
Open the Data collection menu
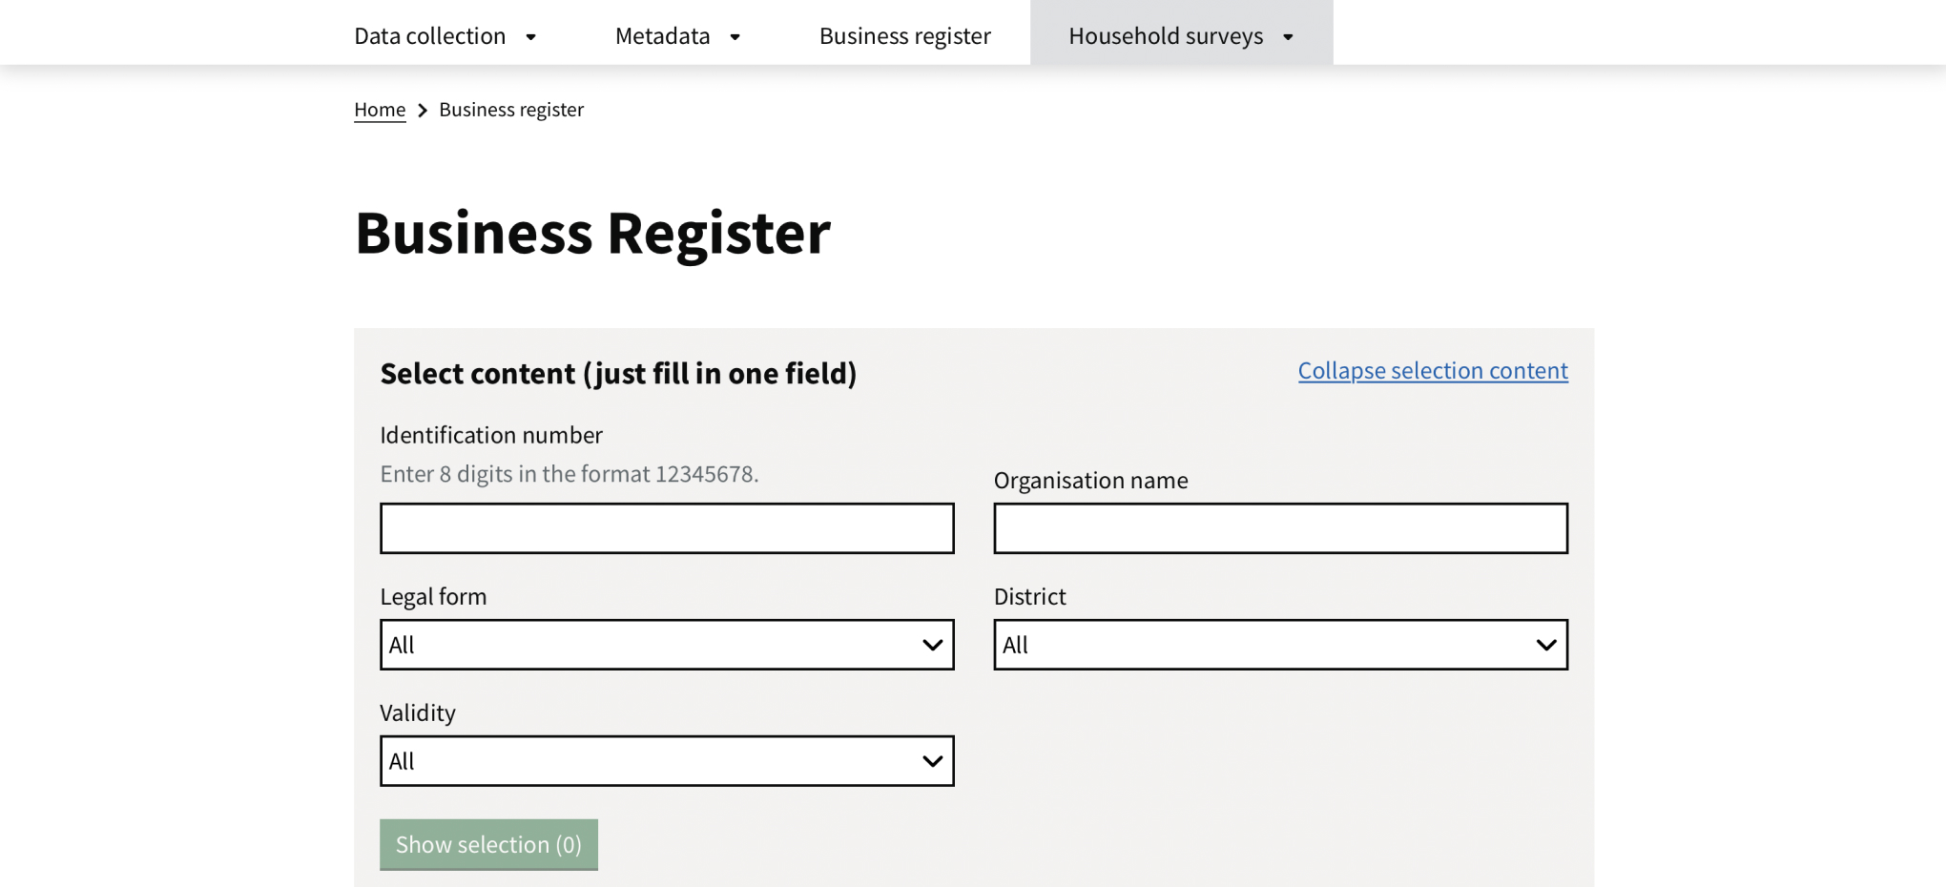tap(430, 36)
